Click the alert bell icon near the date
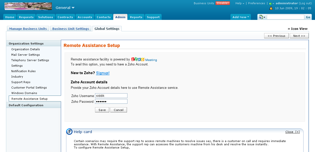This screenshot has width=315, height=152. [x=271, y=8]
